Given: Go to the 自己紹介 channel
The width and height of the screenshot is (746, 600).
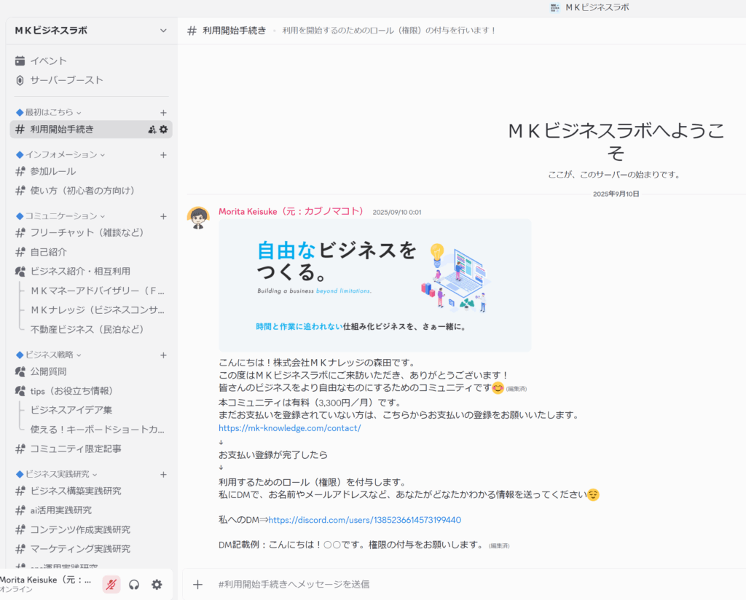Looking at the screenshot, I should [48, 252].
